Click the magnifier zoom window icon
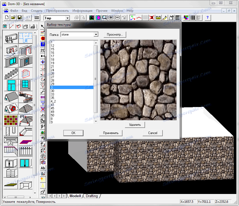Image resolution: width=239 pixels, height=206 pixels. coord(104,18)
